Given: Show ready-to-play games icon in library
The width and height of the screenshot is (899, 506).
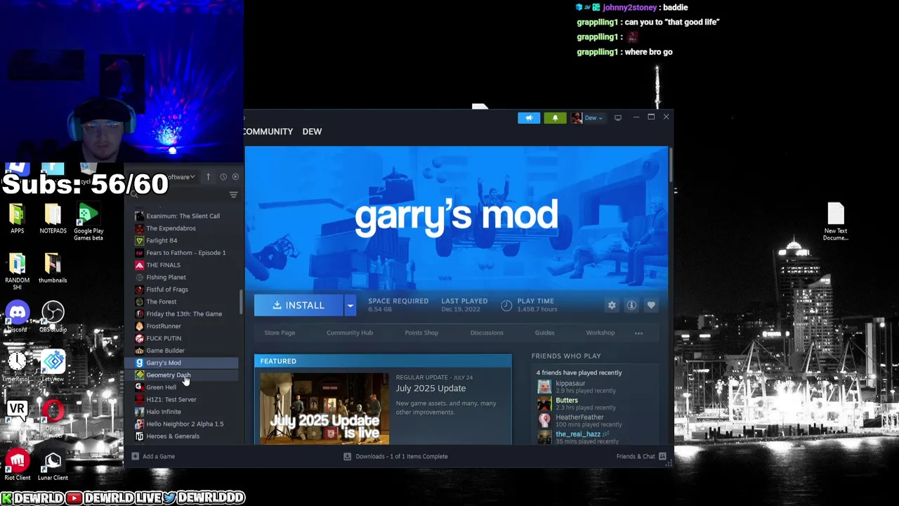Looking at the screenshot, I should (x=235, y=177).
